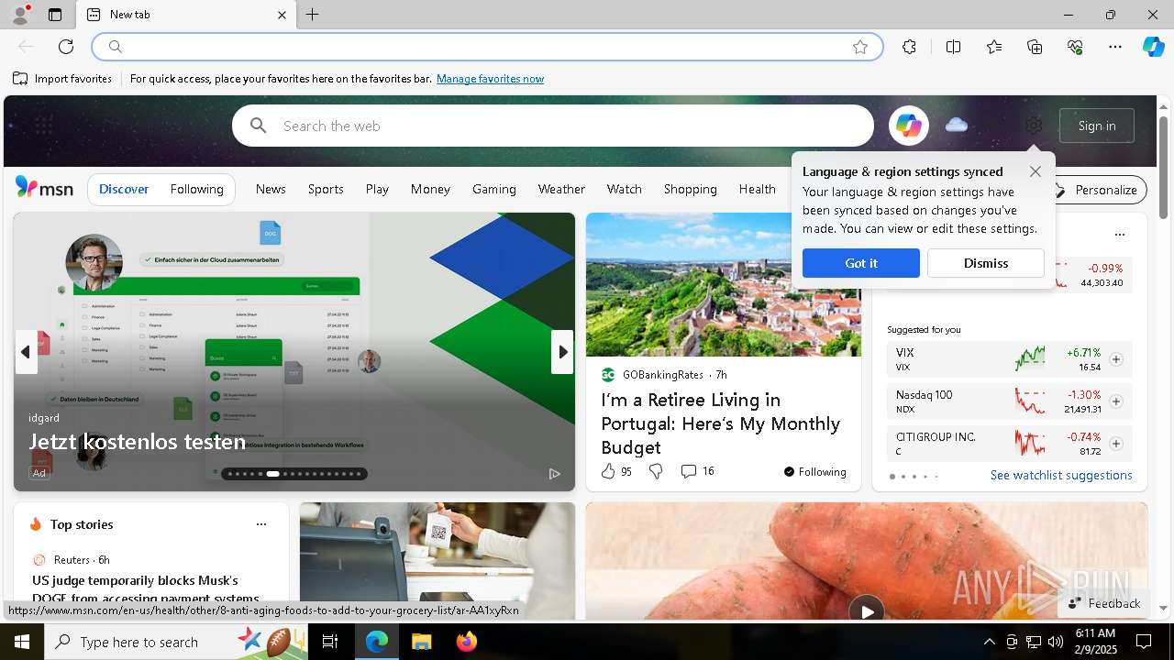Open Copilot sidebar icon
The height and width of the screenshot is (660, 1174).
[1154, 47]
